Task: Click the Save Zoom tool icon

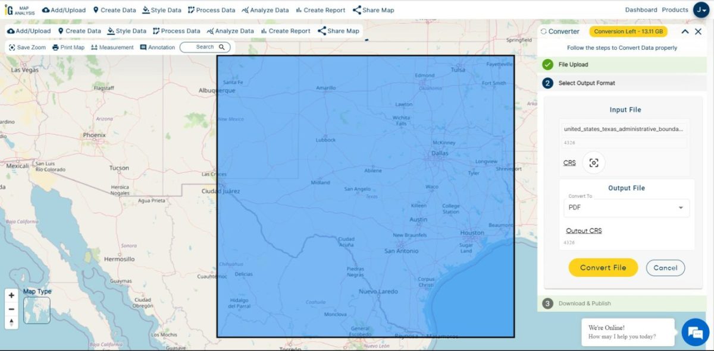Action: pos(13,47)
